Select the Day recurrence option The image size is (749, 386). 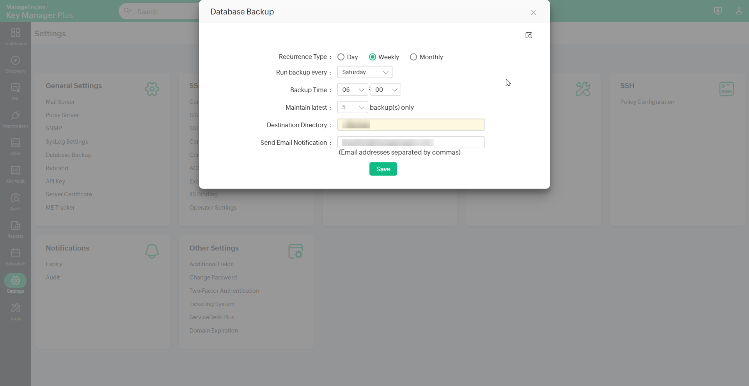click(341, 57)
